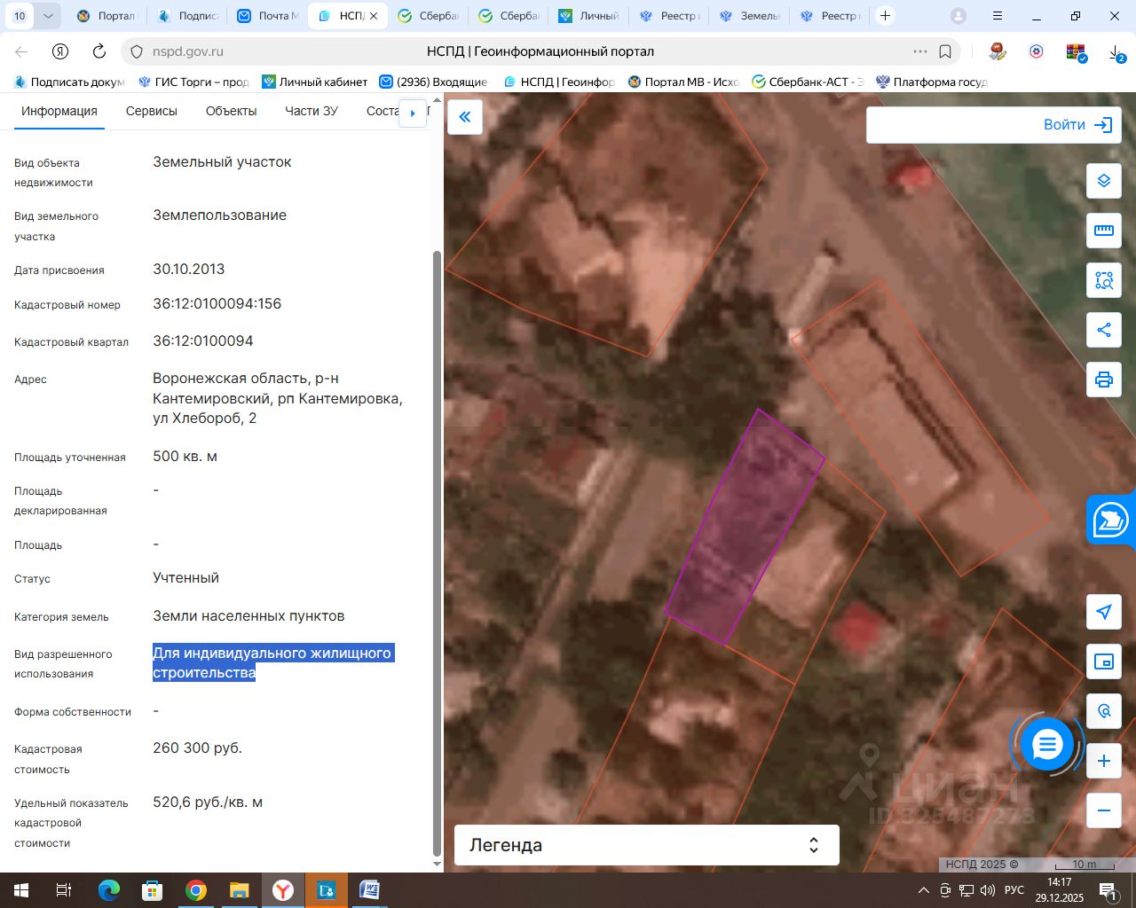Screen dimensions: 1136x908
Task: Bookmark this page
Action: (945, 51)
